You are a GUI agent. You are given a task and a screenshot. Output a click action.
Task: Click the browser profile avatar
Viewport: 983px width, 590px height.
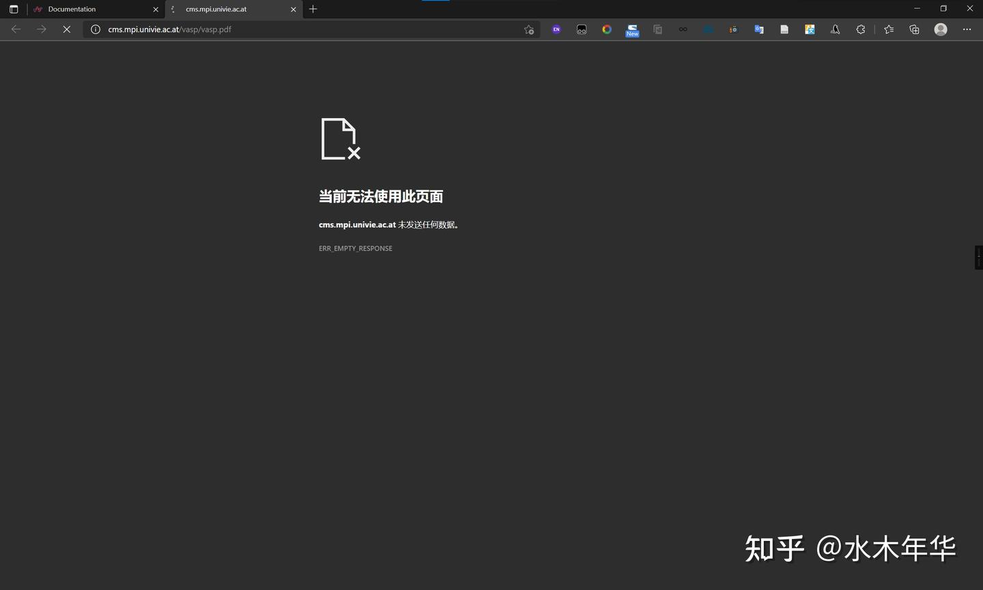[940, 29]
